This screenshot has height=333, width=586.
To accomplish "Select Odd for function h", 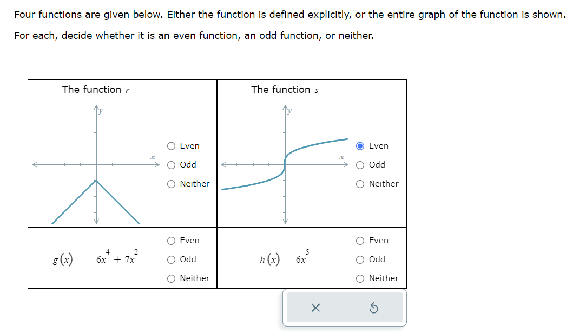I will click(x=360, y=259).
